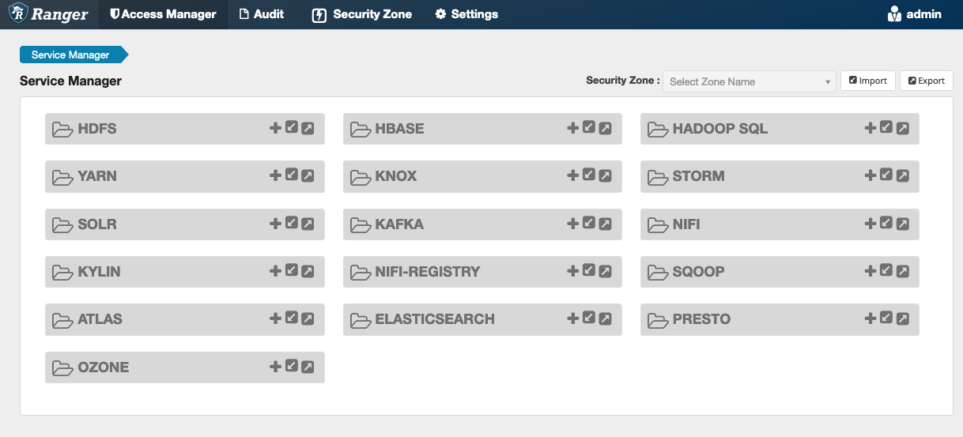Click the edit icon for STORM
This screenshot has width=963, height=437.
point(886,175)
